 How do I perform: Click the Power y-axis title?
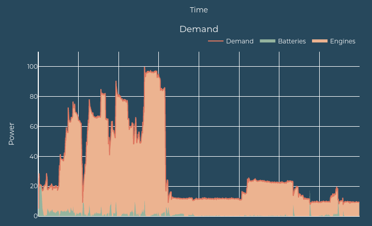pyautogui.click(x=11, y=133)
